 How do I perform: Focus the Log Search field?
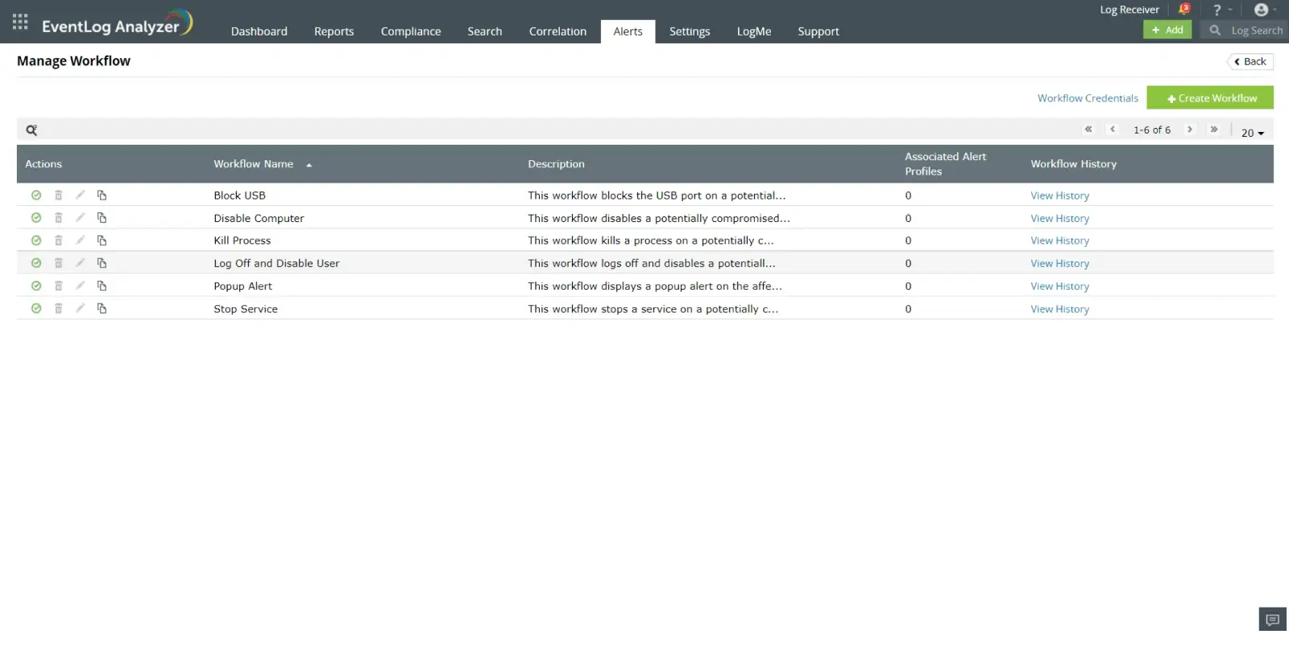pyautogui.click(x=1245, y=30)
